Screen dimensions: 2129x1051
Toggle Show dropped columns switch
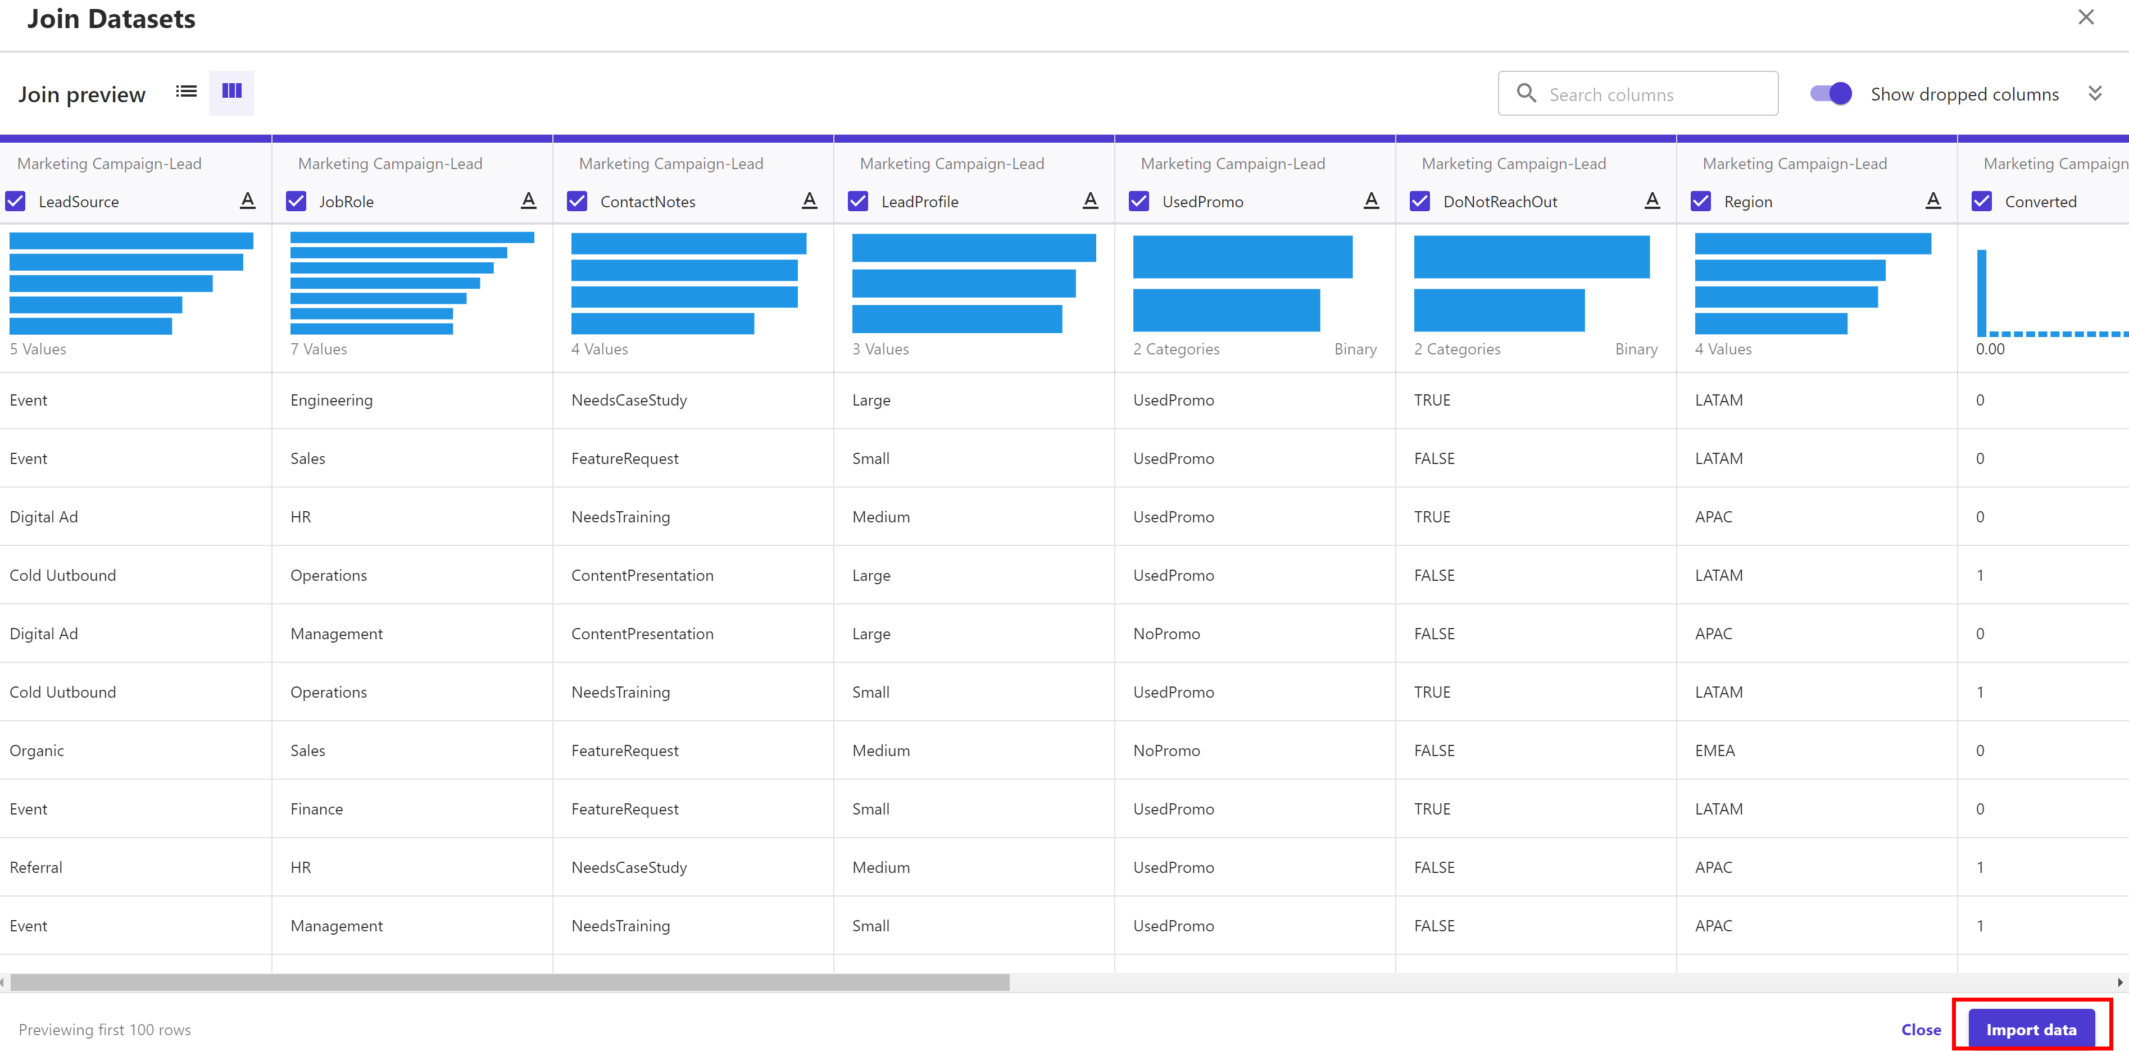1830,94
